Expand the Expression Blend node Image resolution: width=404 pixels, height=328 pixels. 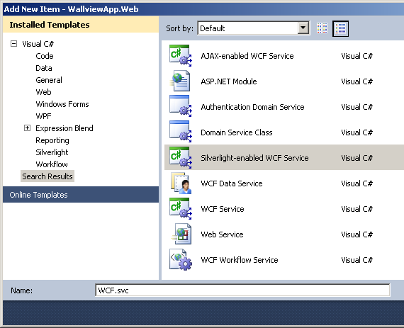coord(27,128)
